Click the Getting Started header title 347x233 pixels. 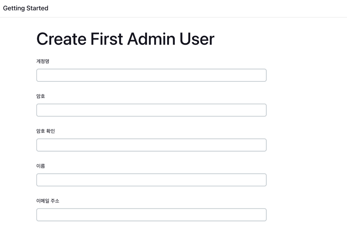click(x=25, y=8)
